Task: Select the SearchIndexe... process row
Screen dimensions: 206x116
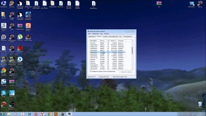Action: 108,67
